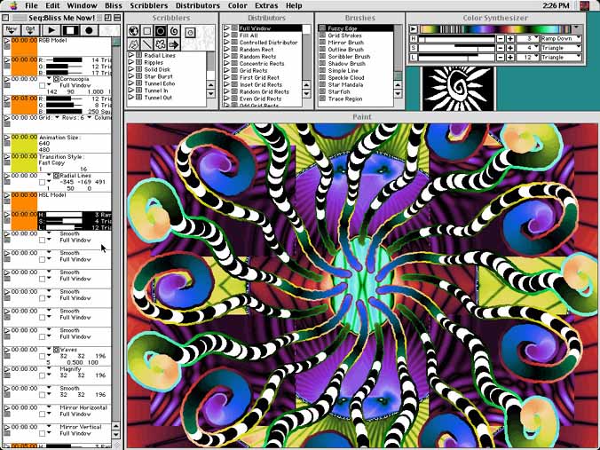The image size is (600, 450).
Task: Toggle checkbox in Mirror Vertical row
Action: coord(42,433)
